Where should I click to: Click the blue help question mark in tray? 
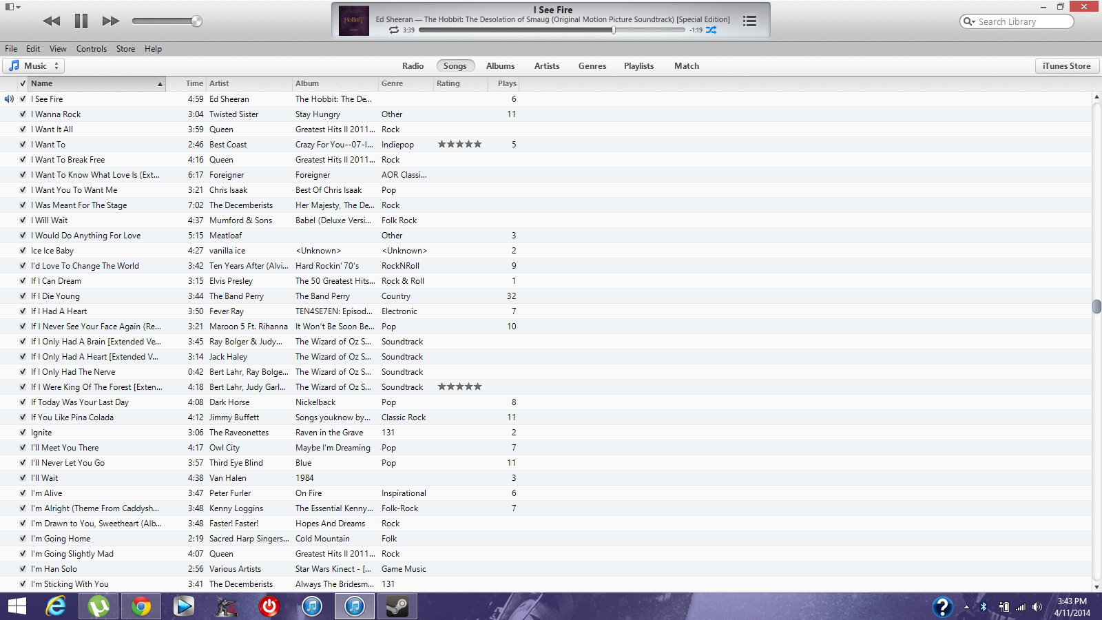[x=942, y=607]
